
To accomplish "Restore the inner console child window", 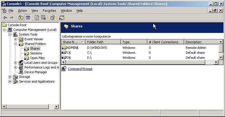I will pyautogui.click(x=215, y=11).
